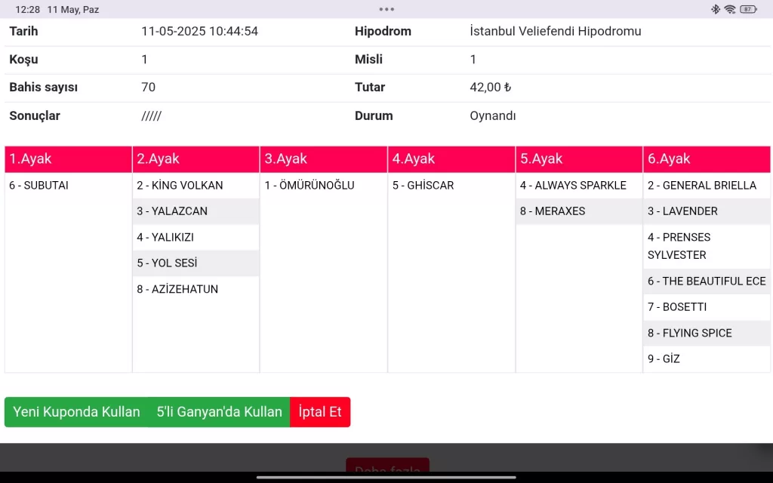Select the 6.Ayak column header
Viewport: 773px width, 483px height.
[707, 159]
